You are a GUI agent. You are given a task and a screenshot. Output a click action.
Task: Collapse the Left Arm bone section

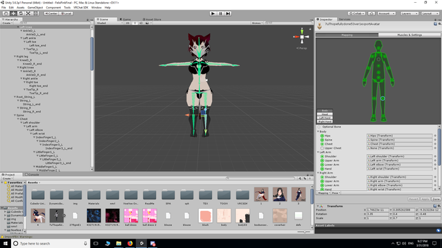tap(318, 152)
